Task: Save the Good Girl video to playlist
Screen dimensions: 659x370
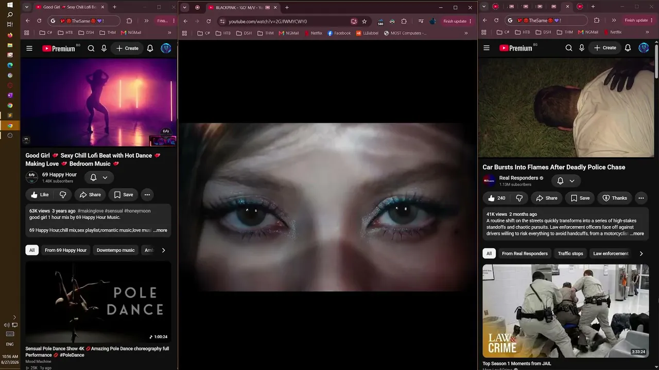Action: pyautogui.click(x=124, y=195)
